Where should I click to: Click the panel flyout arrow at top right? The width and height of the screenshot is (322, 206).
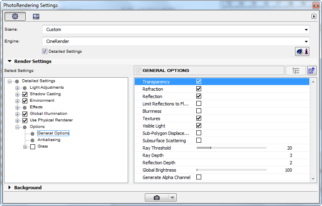pos(313,16)
